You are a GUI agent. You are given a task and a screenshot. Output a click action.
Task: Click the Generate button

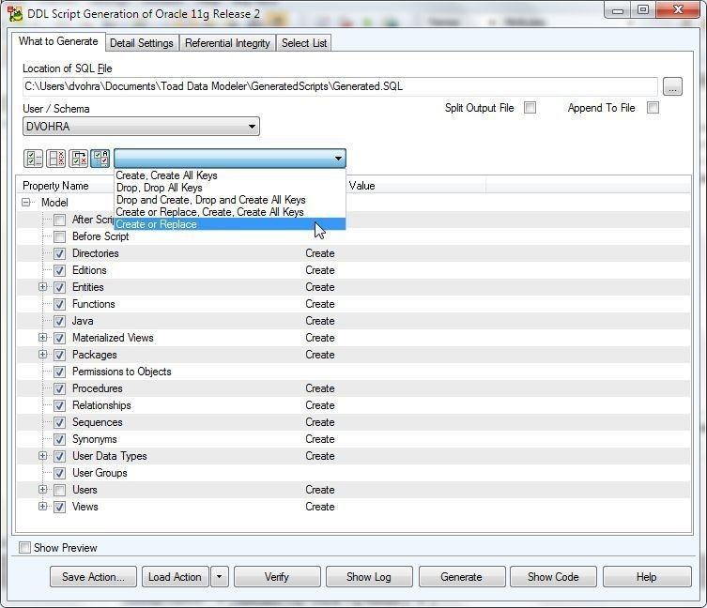tap(462, 577)
